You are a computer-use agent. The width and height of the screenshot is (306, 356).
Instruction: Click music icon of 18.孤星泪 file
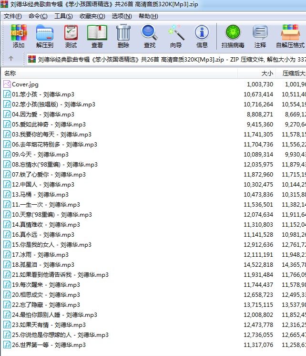pyautogui.click(x=7, y=264)
